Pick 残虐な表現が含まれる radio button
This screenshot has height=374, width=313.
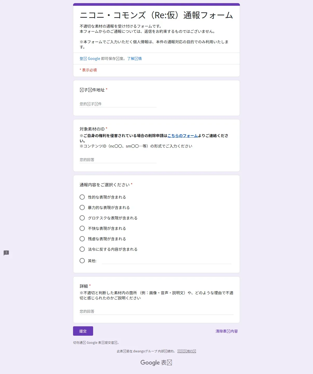(x=82, y=239)
